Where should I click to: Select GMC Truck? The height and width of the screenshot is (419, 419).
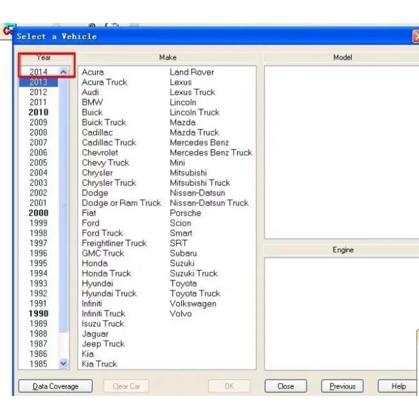coord(103,253)
